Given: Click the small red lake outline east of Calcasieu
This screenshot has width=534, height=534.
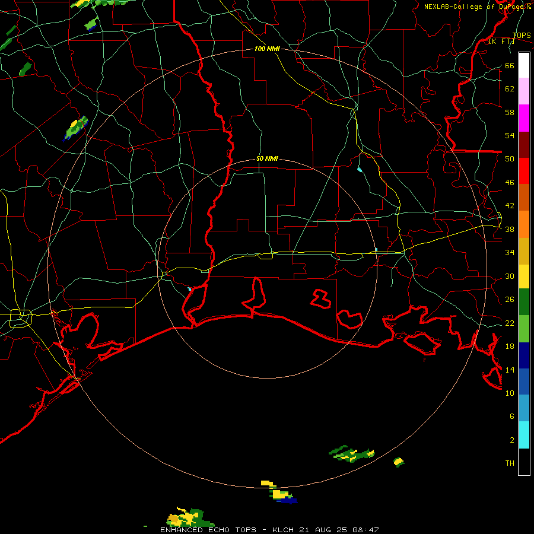Looking at the screenshot, I should pyautogui.click(x=320, y=298).
